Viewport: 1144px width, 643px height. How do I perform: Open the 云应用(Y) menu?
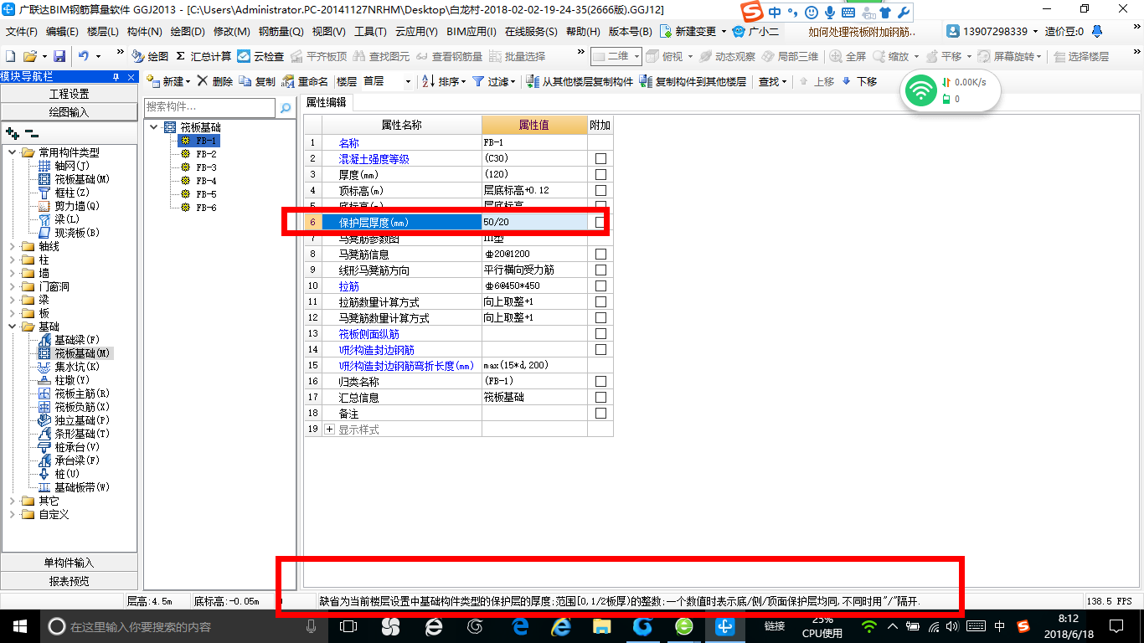(x=416, y=31)
